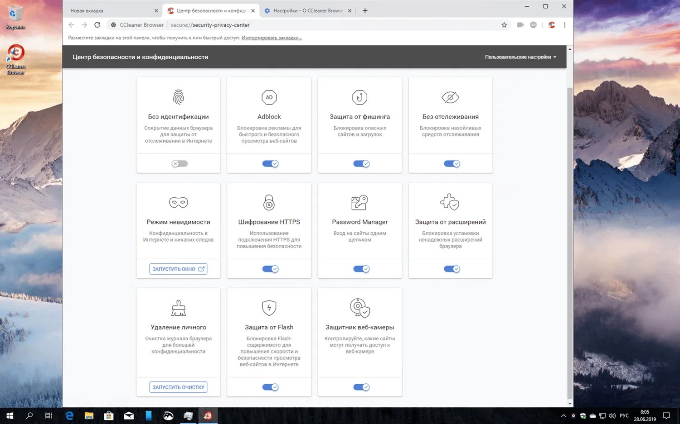Screen dimensions: 680x424
Task: Click the Password Manager key icon
Action: point(360,202)
